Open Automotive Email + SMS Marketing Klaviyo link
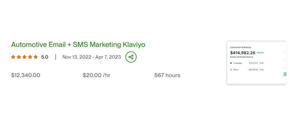The image size is (298, 124). (78, 45)
